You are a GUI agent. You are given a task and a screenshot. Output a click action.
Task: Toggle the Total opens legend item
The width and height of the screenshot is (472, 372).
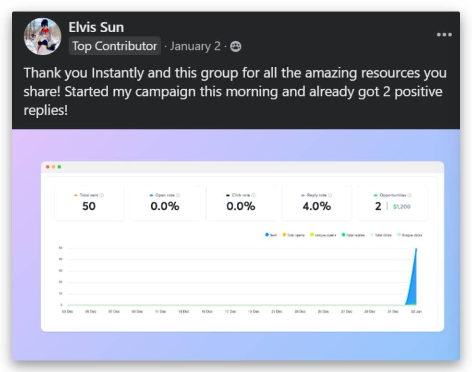[x=293, y=235]
